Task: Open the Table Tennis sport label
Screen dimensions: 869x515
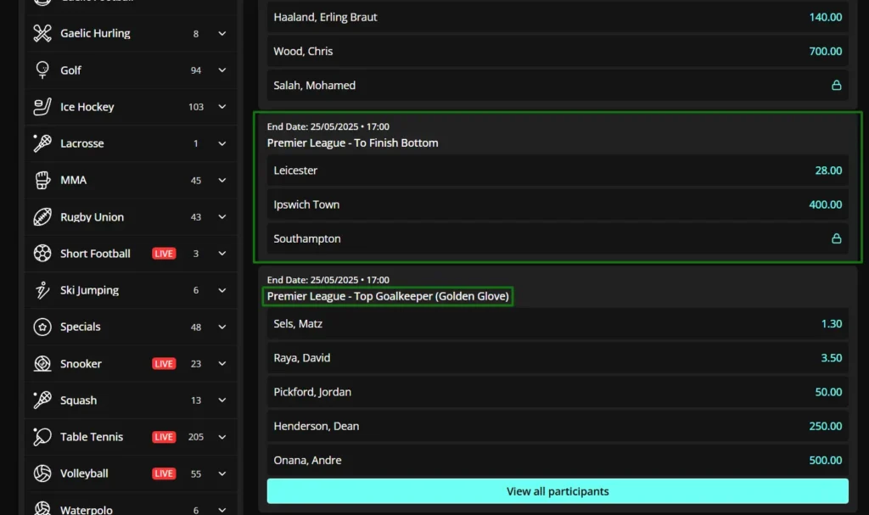Action: [x=92, y=437]
